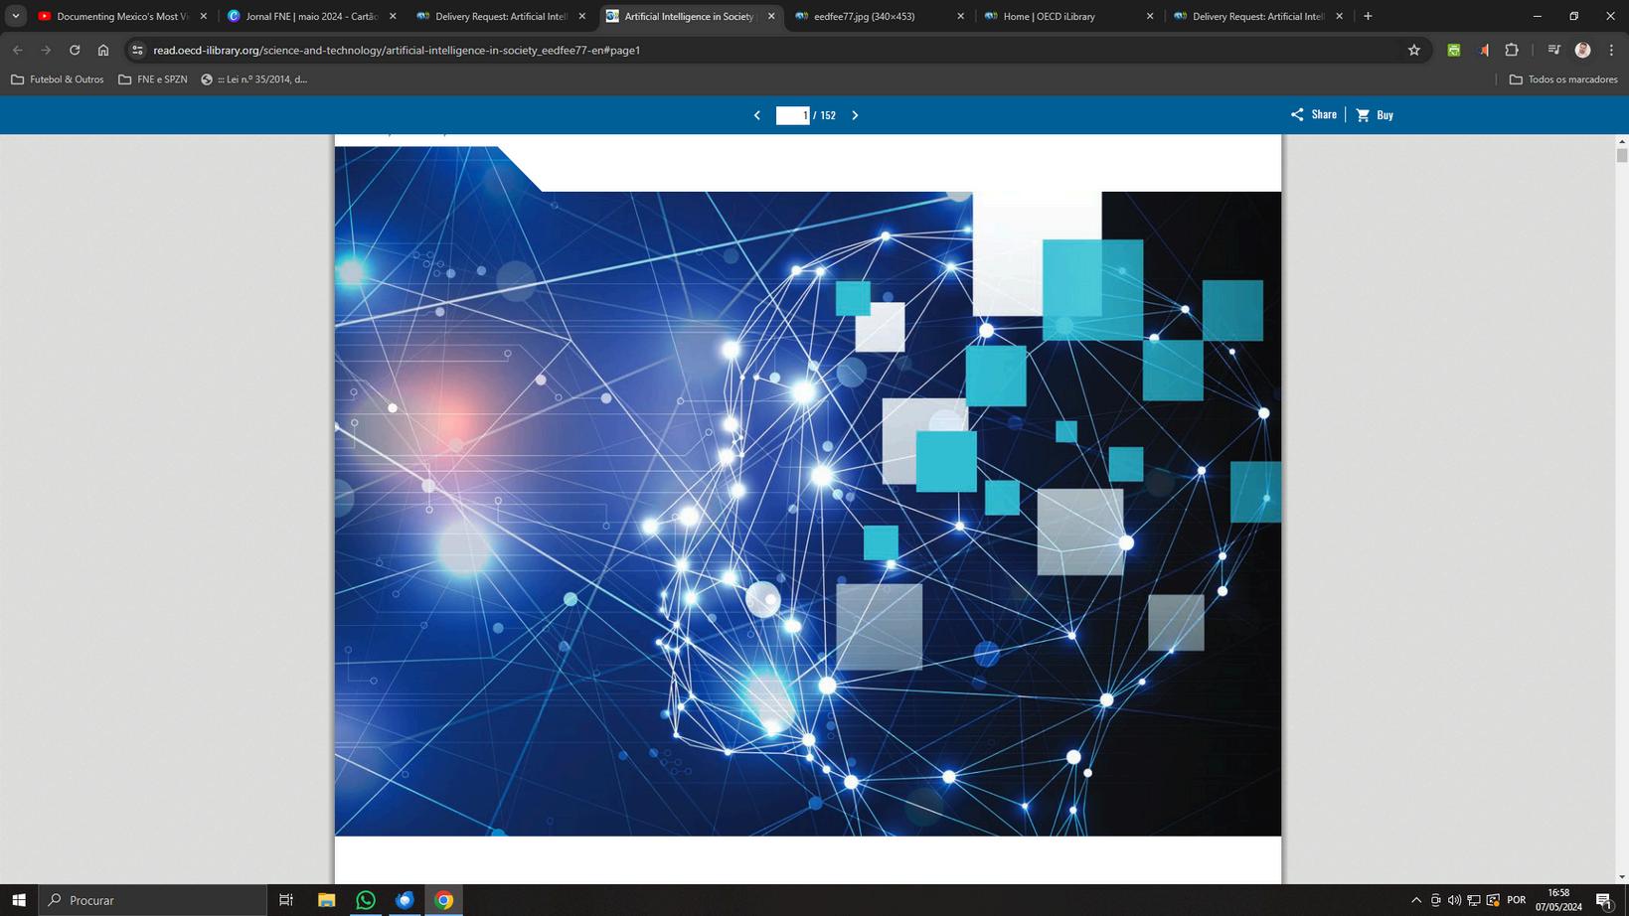Click the page number input field
1629x916 pixels.
793,115
